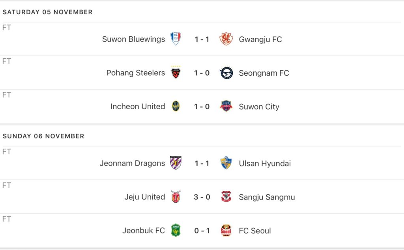Image resolution: width=404 pixels, height=250 pixels.
Task: Click the Sangju Sangmu team crest
Action: 226,197
